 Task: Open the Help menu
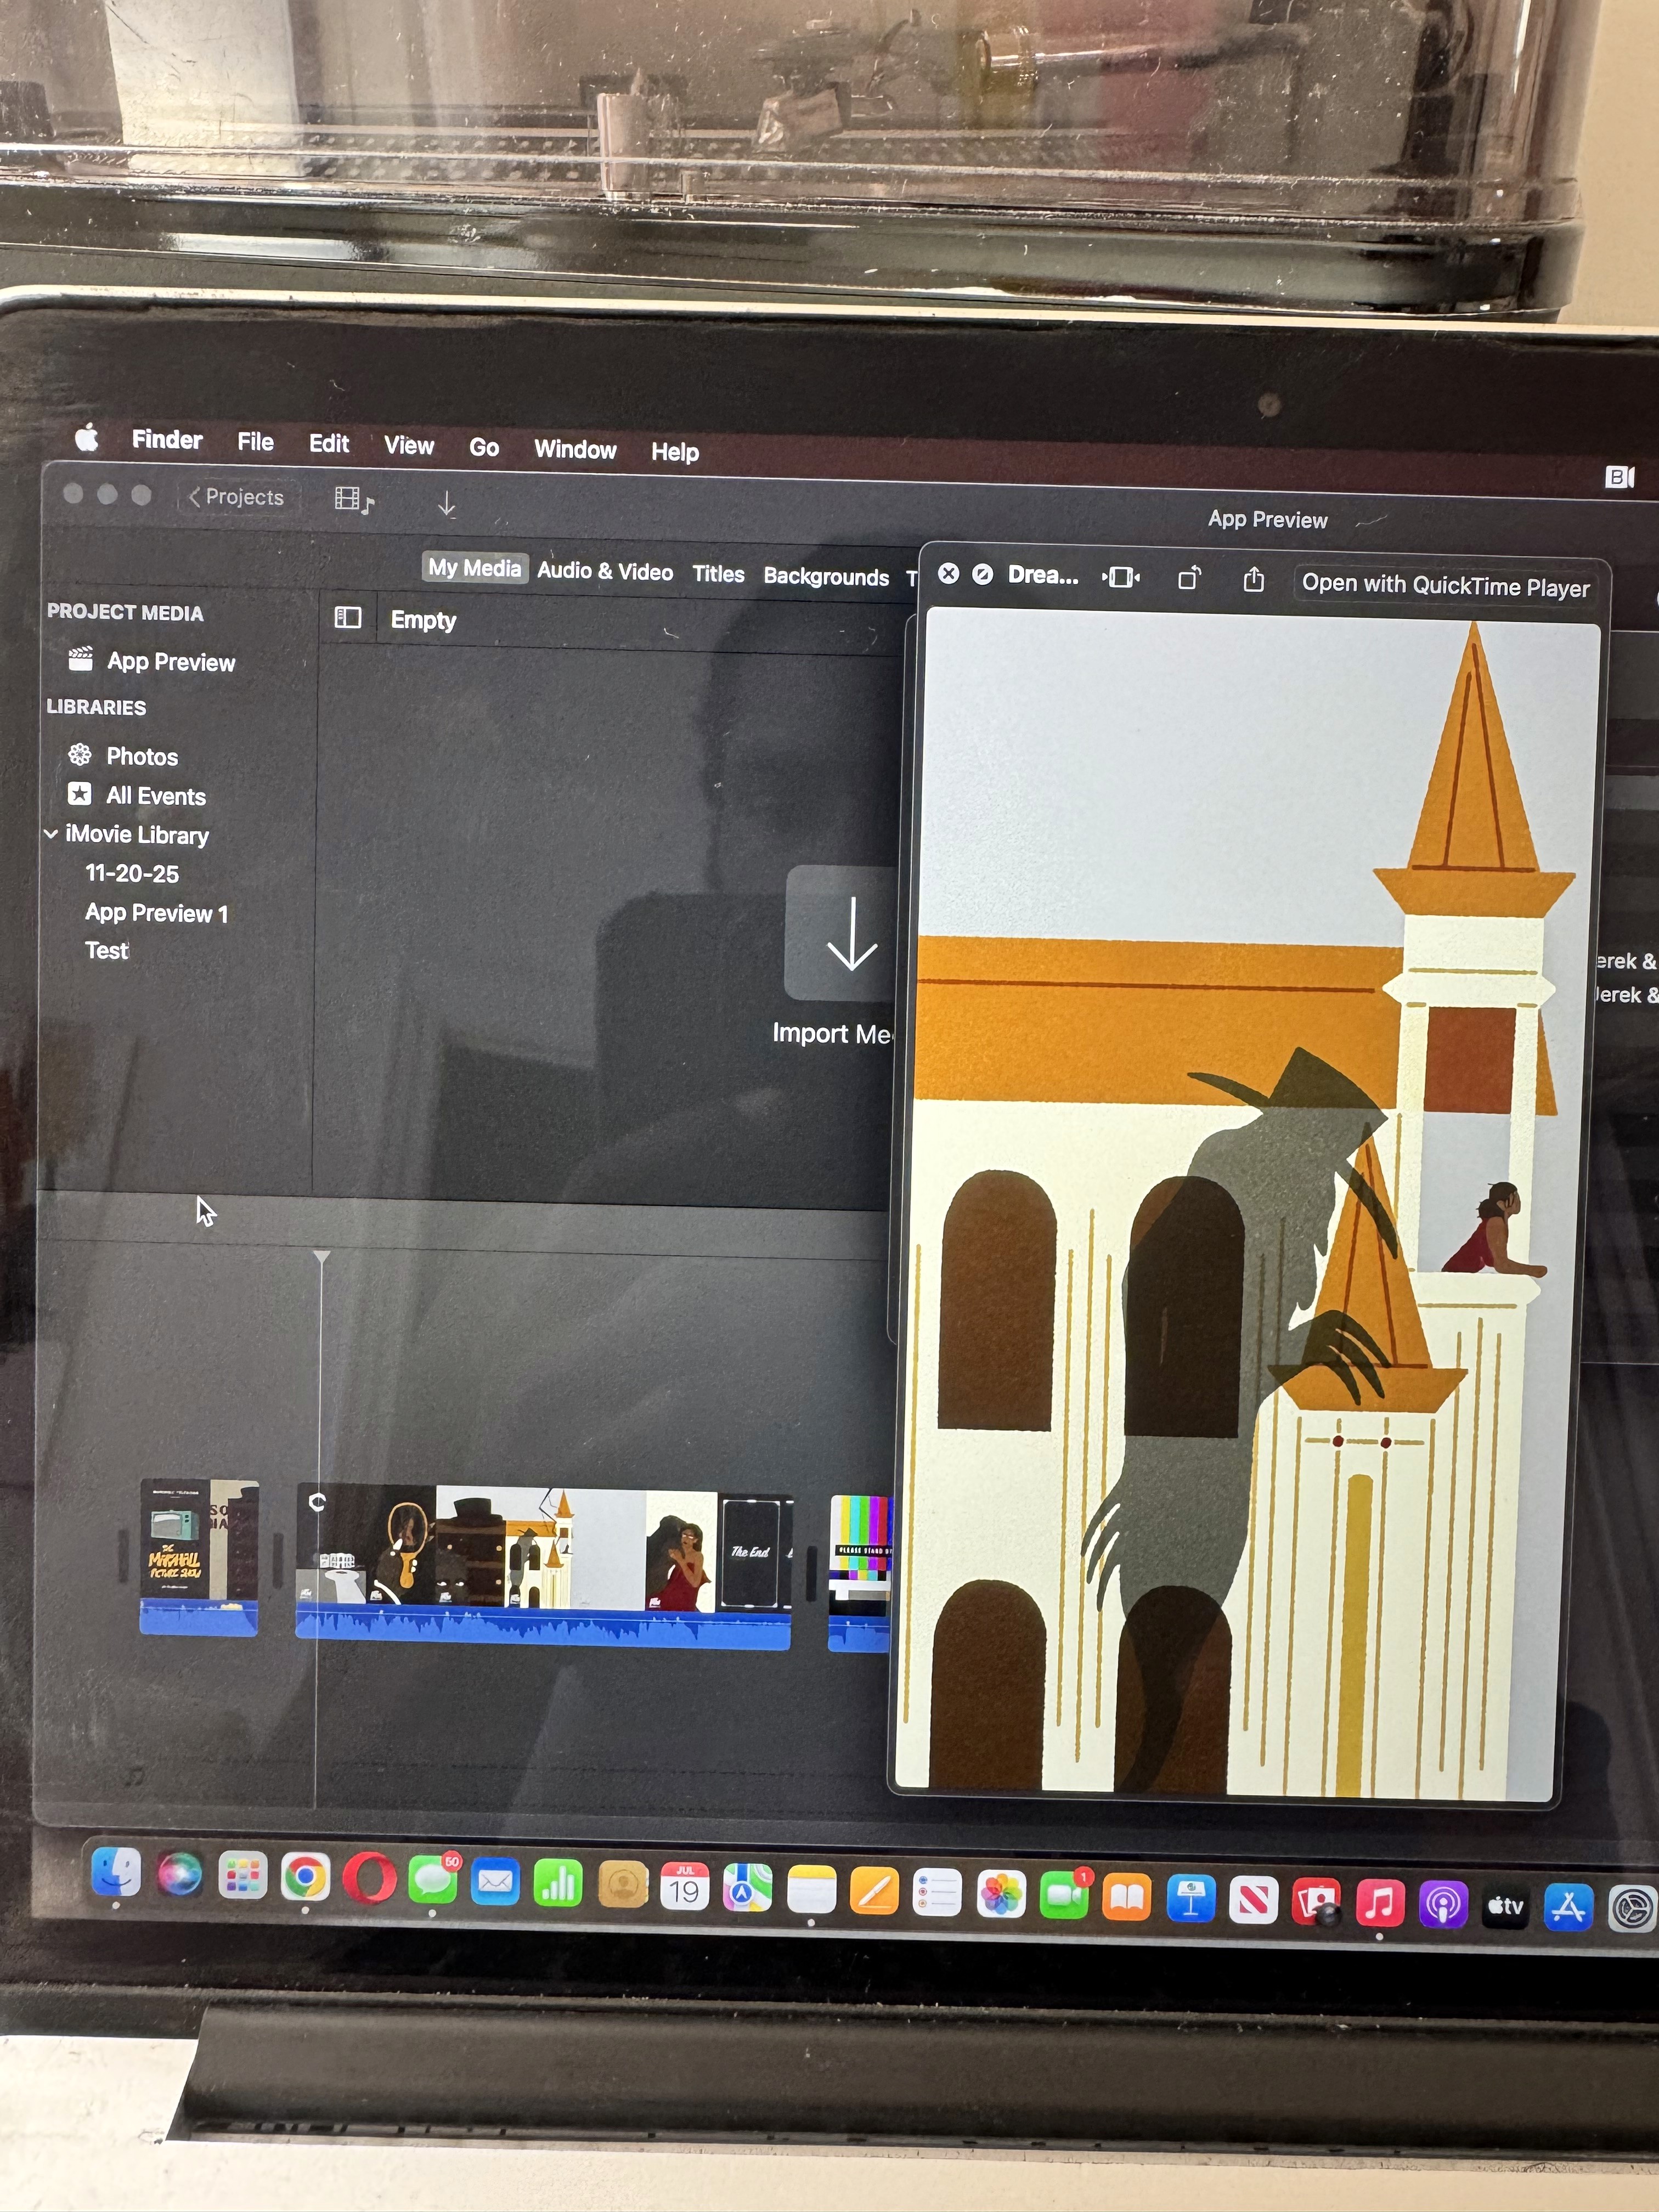click(675, 452)
